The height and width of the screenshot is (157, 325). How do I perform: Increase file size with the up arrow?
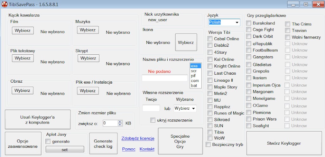[120, 122]
